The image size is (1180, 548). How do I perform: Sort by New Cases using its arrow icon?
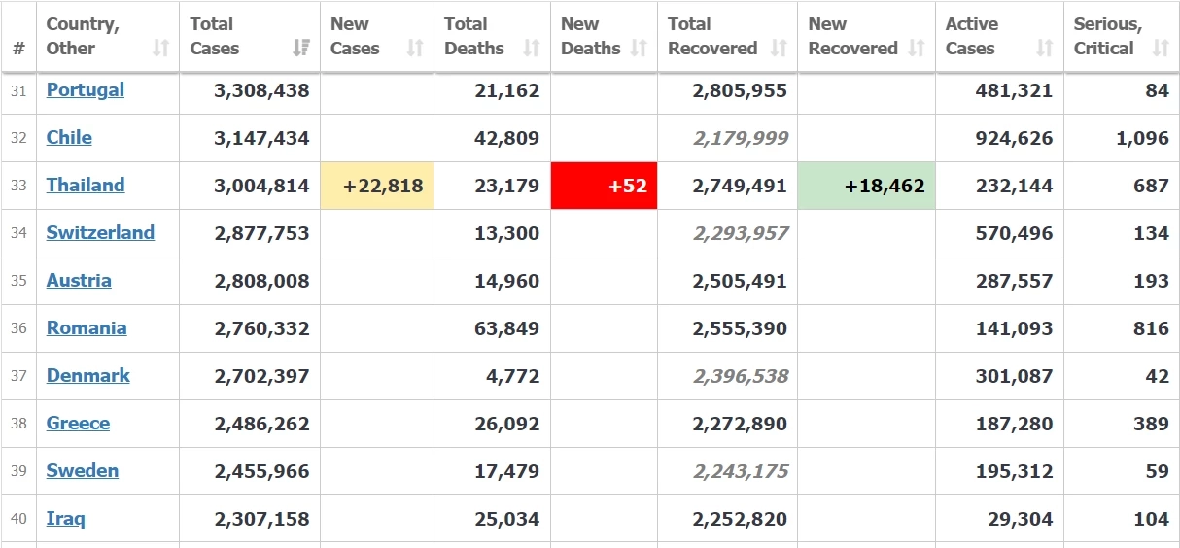[415, 48]
